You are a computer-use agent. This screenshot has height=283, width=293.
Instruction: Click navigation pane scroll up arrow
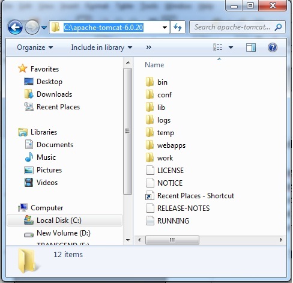(x=128, y=62)
